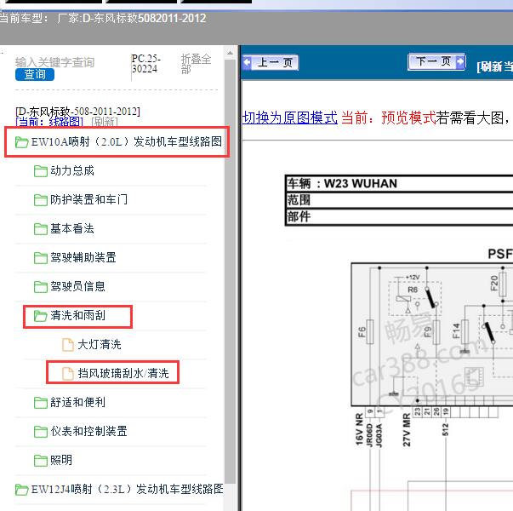The height and width of the screenshot is (511, 513).
Task: Click the 刷新 link in the sidebar
Action: 105,122
